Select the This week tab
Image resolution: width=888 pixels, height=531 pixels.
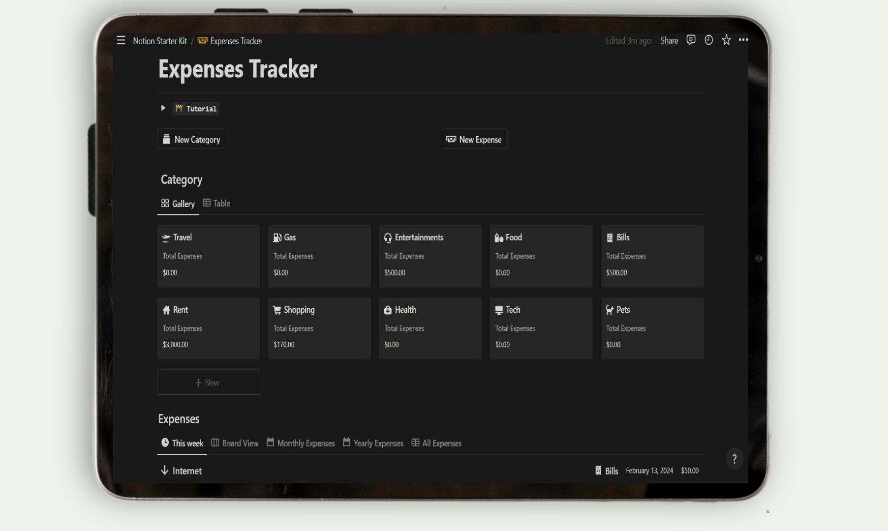[x=182, y=443]
